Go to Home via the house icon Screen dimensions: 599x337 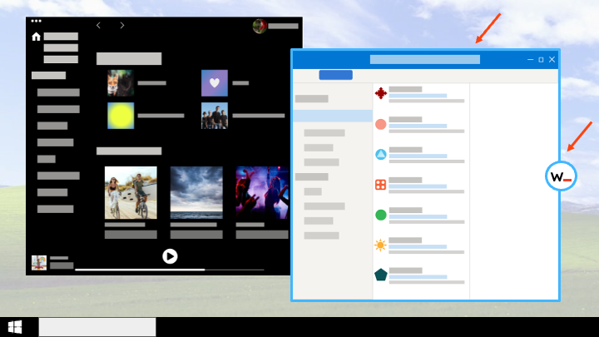tap(36, 37)
